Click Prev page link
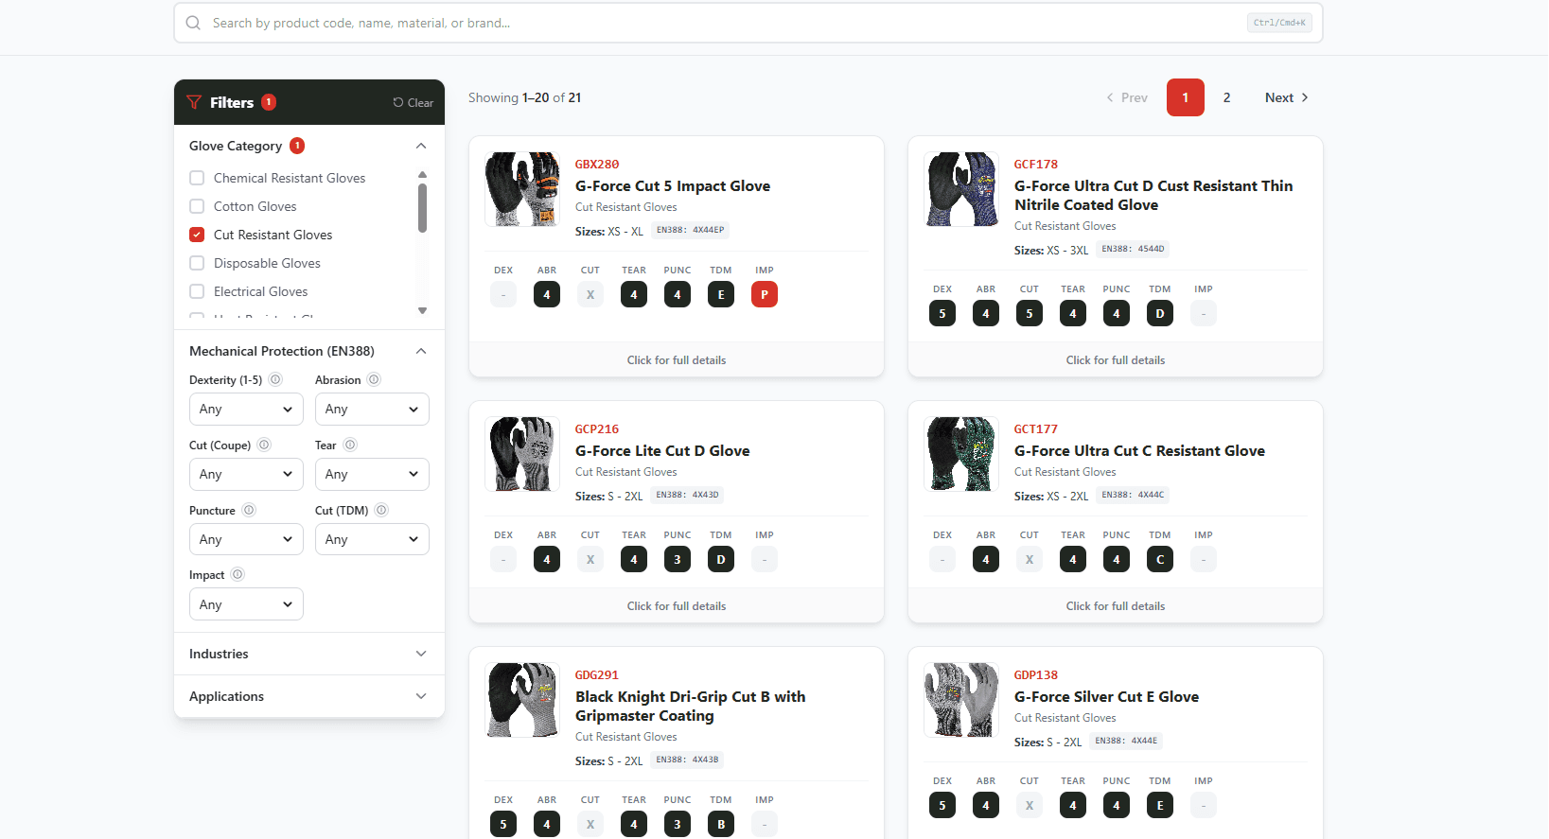Viewport: 1549px width, 839px height. (1127, 97)
